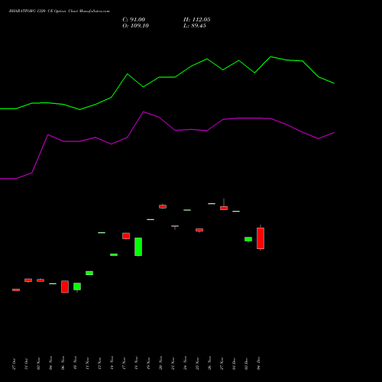Viewport: 382px width, 382px height.
Task: Click the 18 Nov date label
Action: click(136, 363)
